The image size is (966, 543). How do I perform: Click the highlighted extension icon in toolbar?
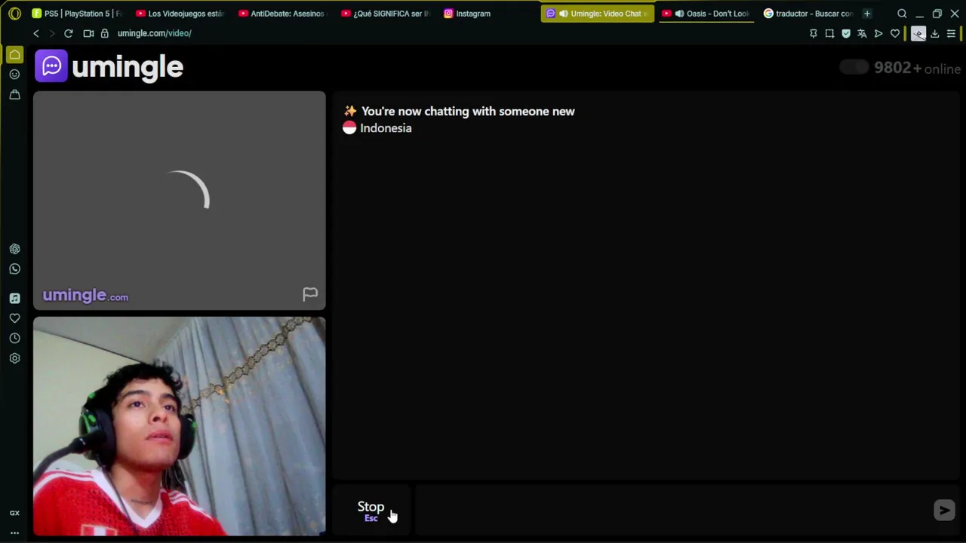click(918, 33)
